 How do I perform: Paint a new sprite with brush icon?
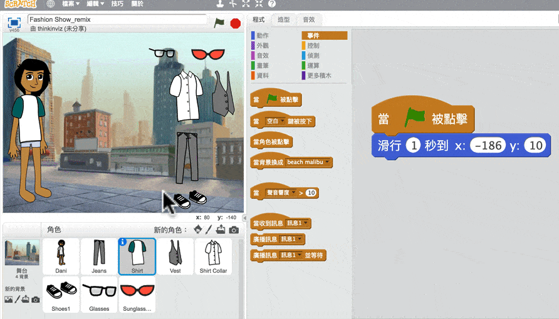[209, 230]
